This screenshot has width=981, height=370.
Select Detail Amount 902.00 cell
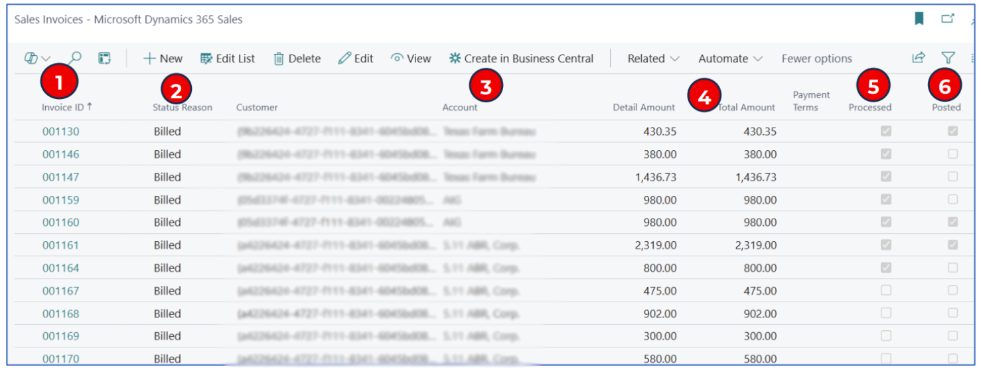pyautogui.click(x=660, y=314)
